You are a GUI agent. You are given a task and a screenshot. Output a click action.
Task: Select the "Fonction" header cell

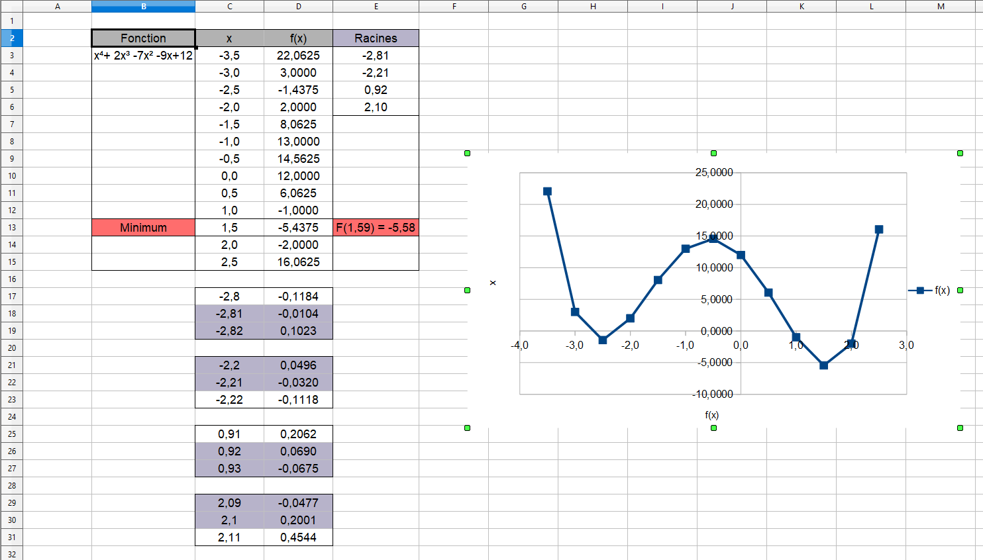tap(143, 38)
